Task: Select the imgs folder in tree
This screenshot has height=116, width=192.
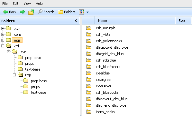Action: [x=17, y=40]
